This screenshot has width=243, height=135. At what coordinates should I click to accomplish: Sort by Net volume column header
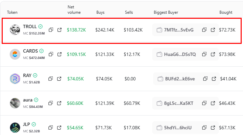coord(74,10)
